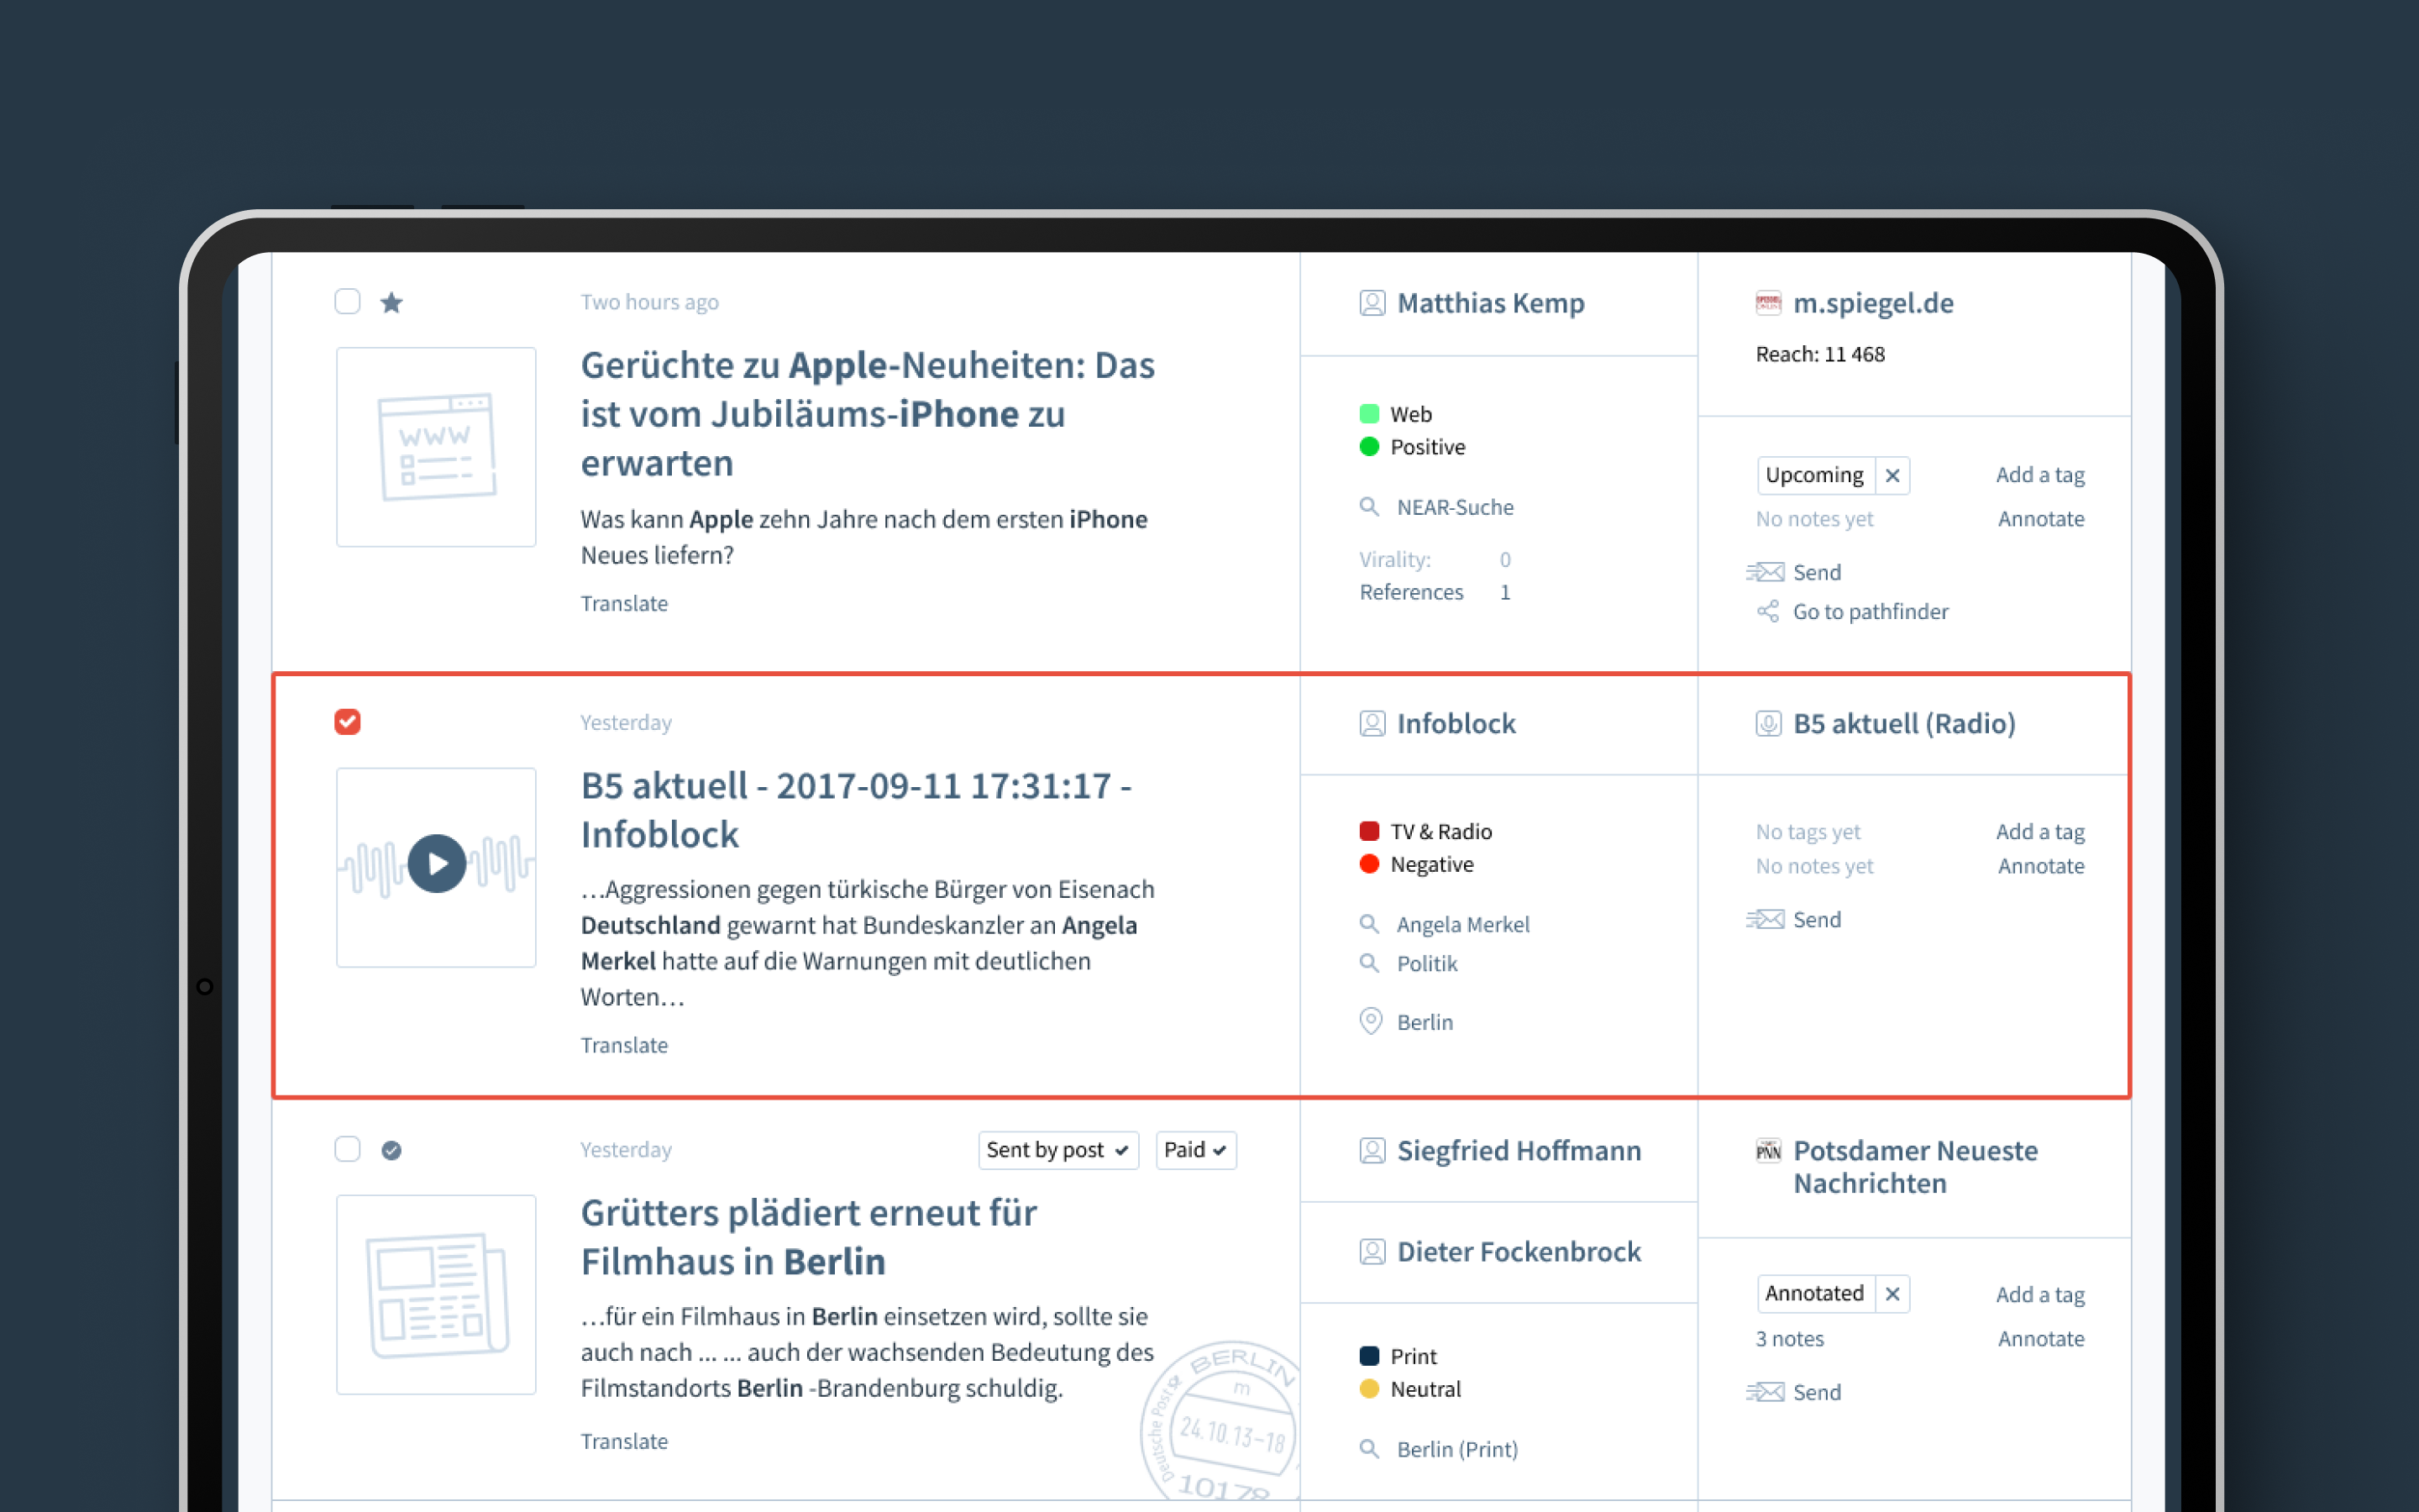
Task: Click the m.spiegel.de source logo icon
Action: pyautogui.click(x=1768, y=303)
